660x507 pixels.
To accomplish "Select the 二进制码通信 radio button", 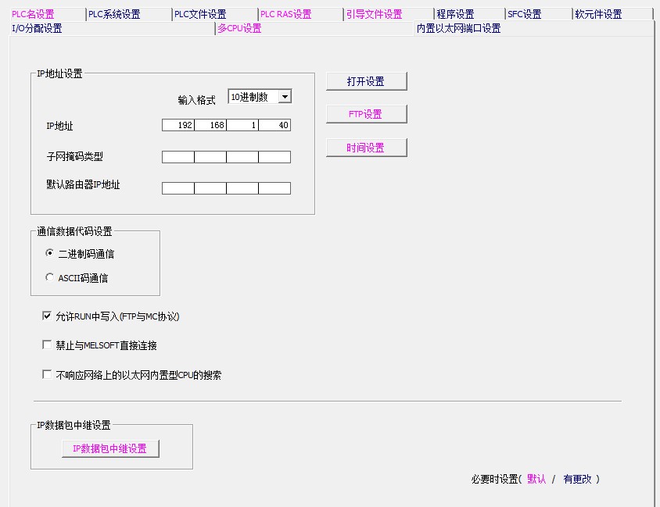I will [x=50, y=254].
